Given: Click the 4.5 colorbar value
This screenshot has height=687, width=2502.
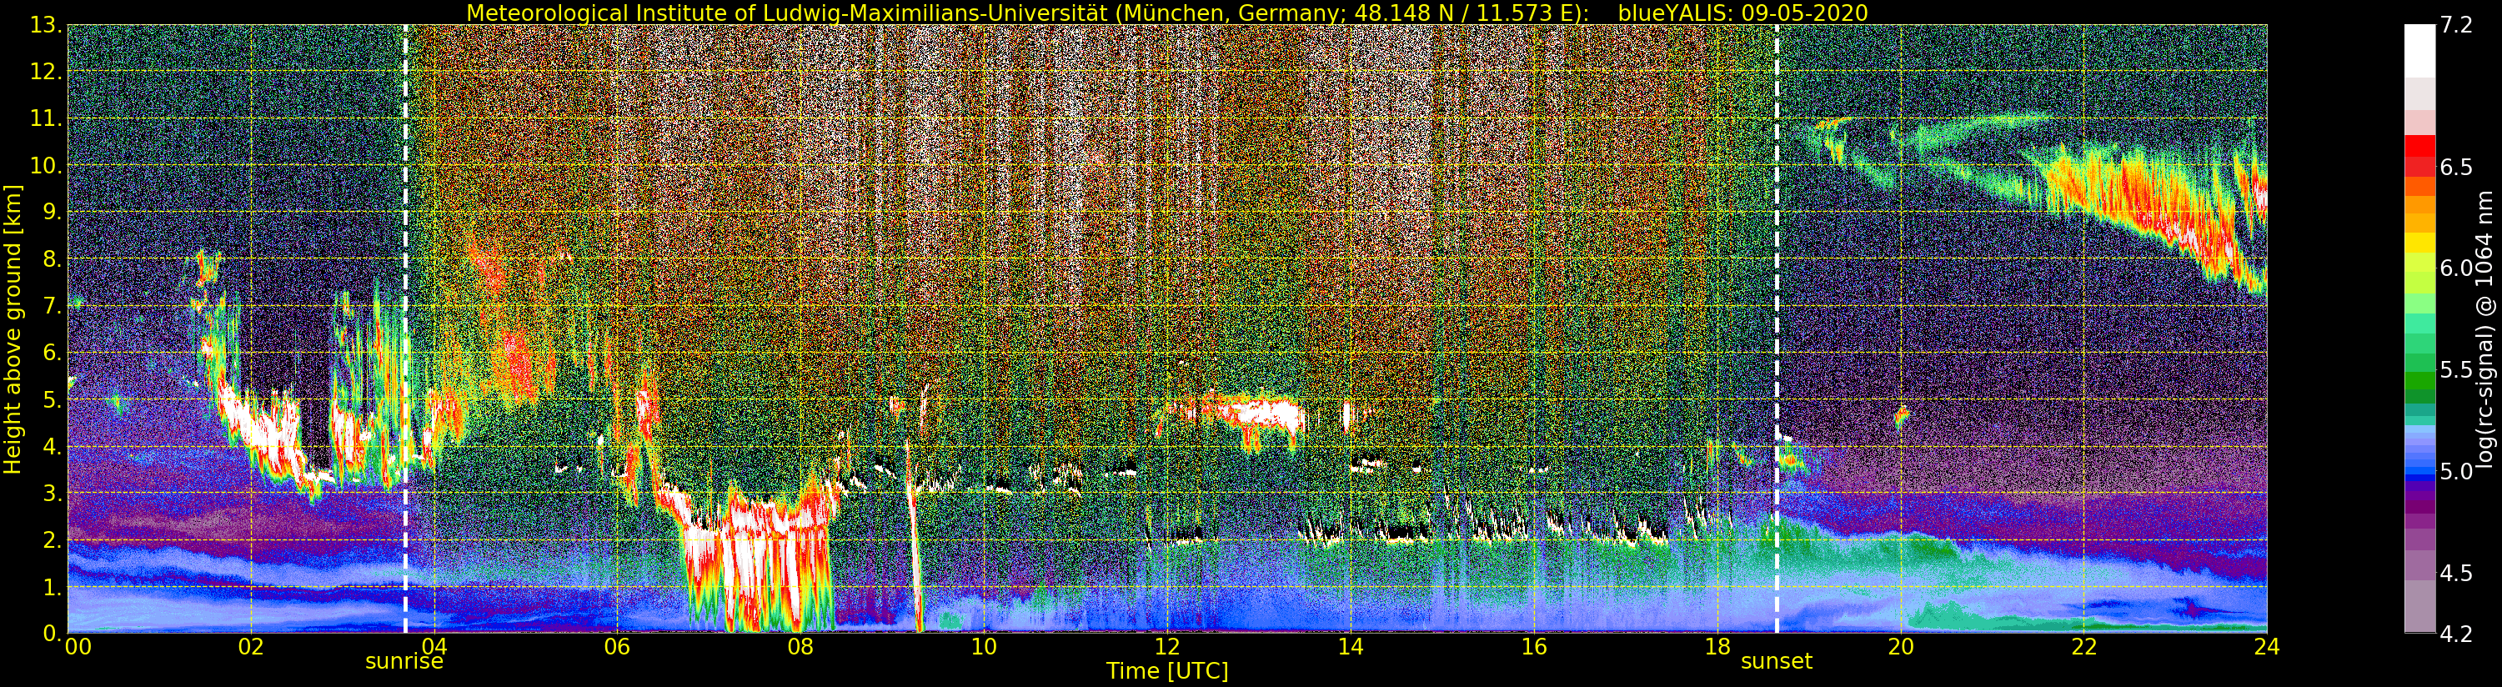Looking at the screenshot, I should (2456, 574).
